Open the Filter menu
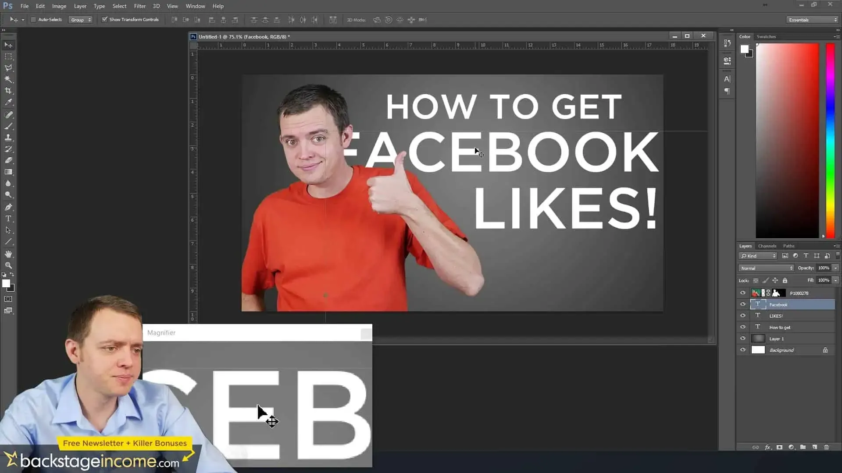The width and height of the screenshot is (842, 473). (139, 6)
